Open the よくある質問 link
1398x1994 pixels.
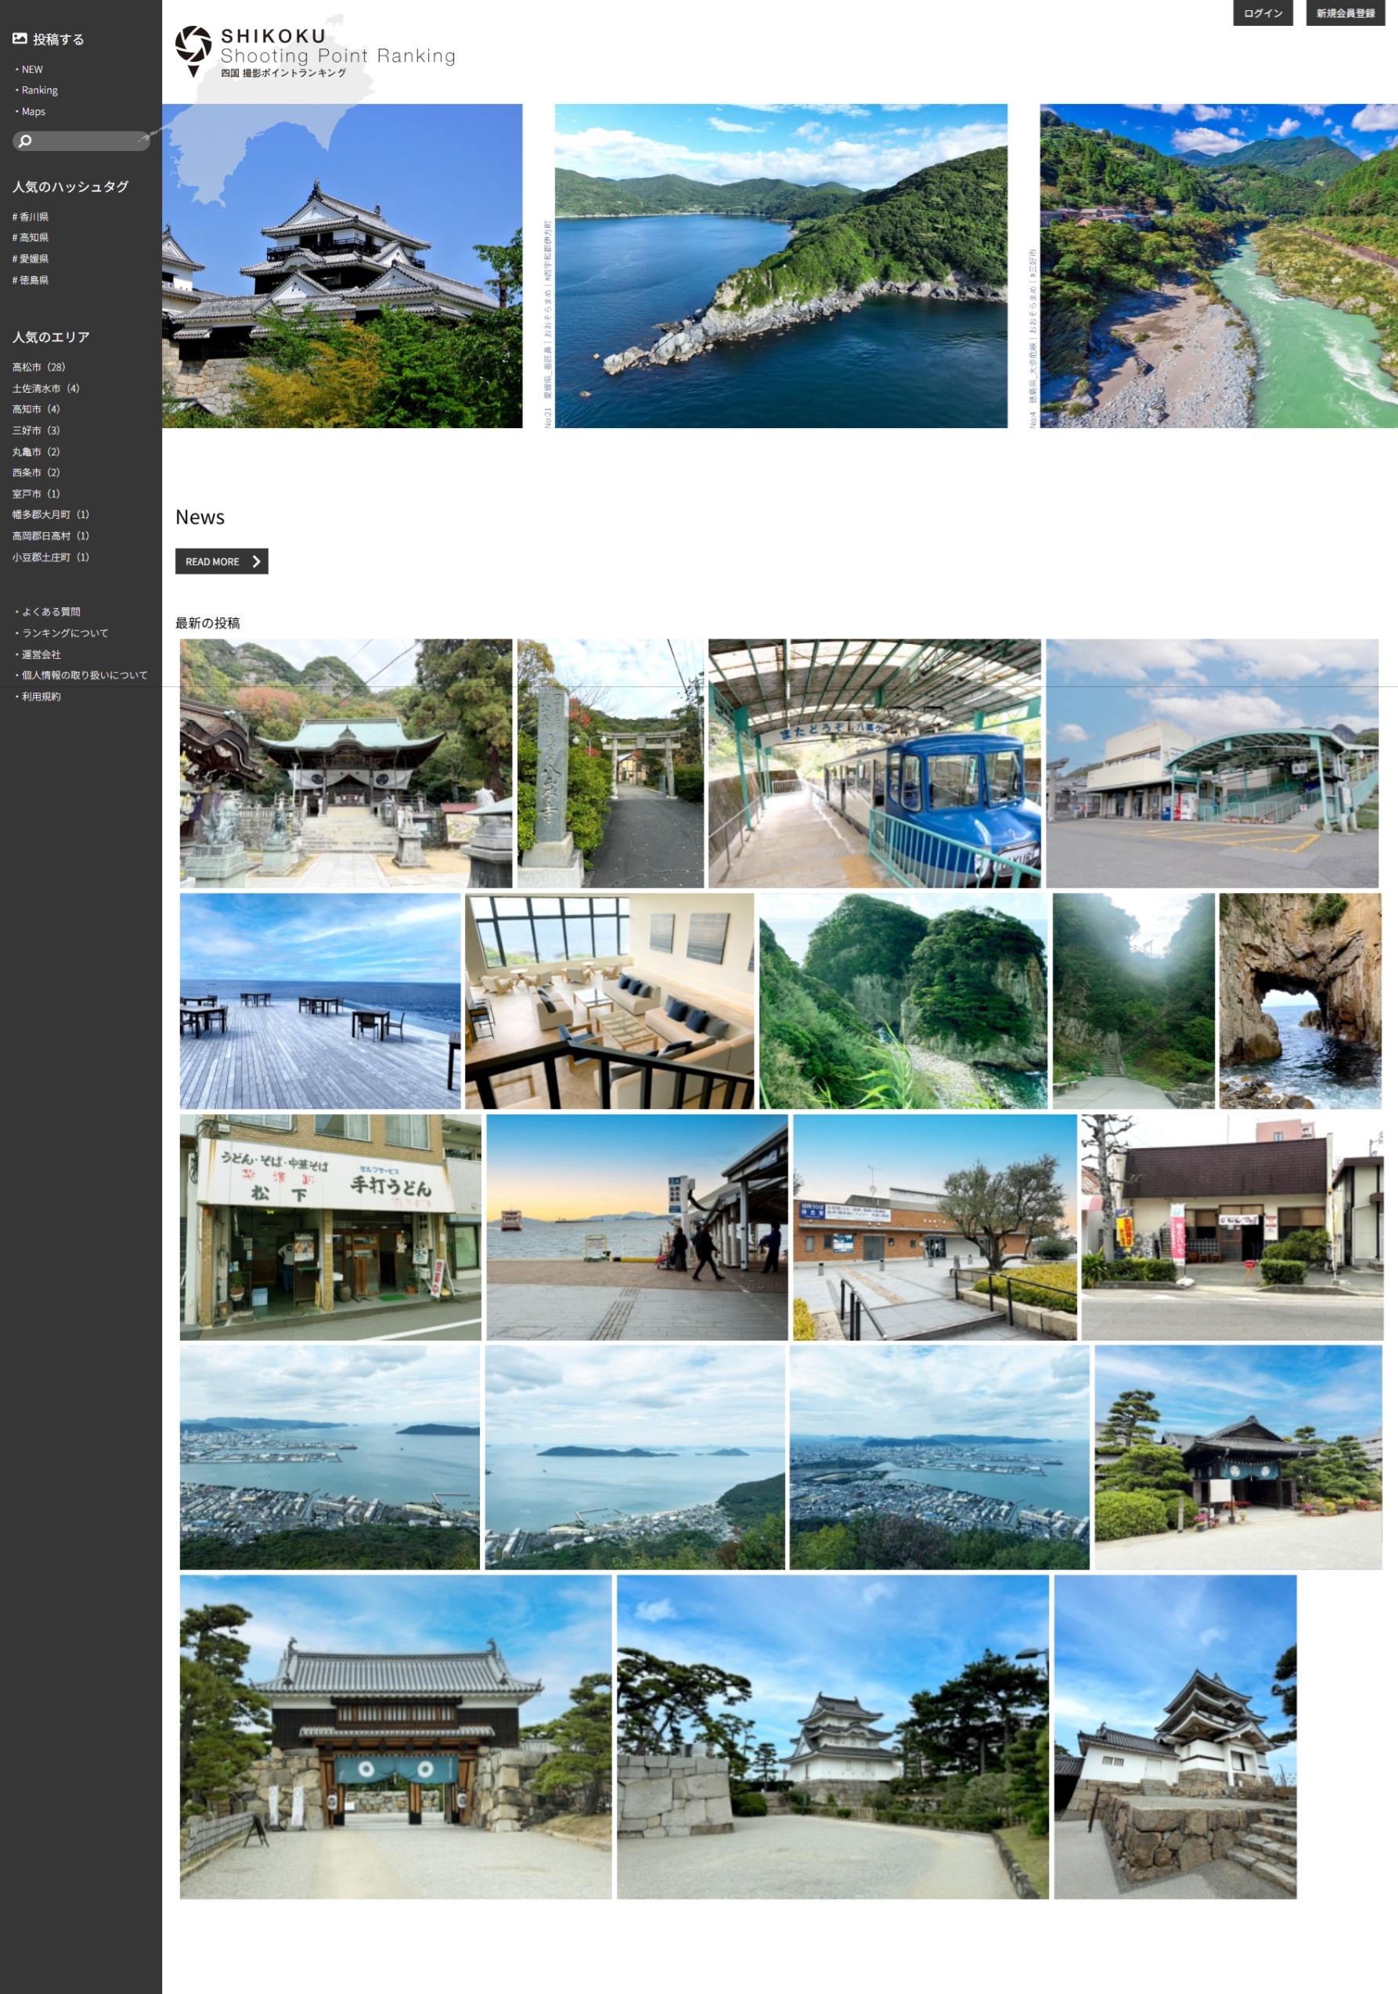tap(50, 611)
